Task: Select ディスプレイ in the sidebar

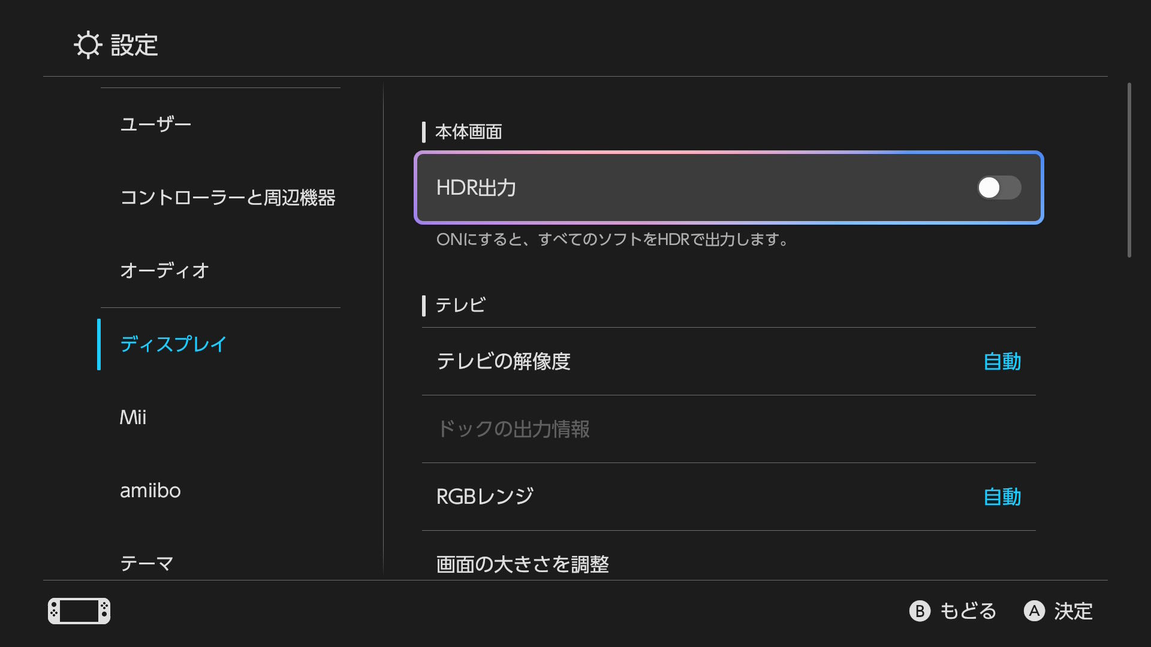Action: coord(173,344)
